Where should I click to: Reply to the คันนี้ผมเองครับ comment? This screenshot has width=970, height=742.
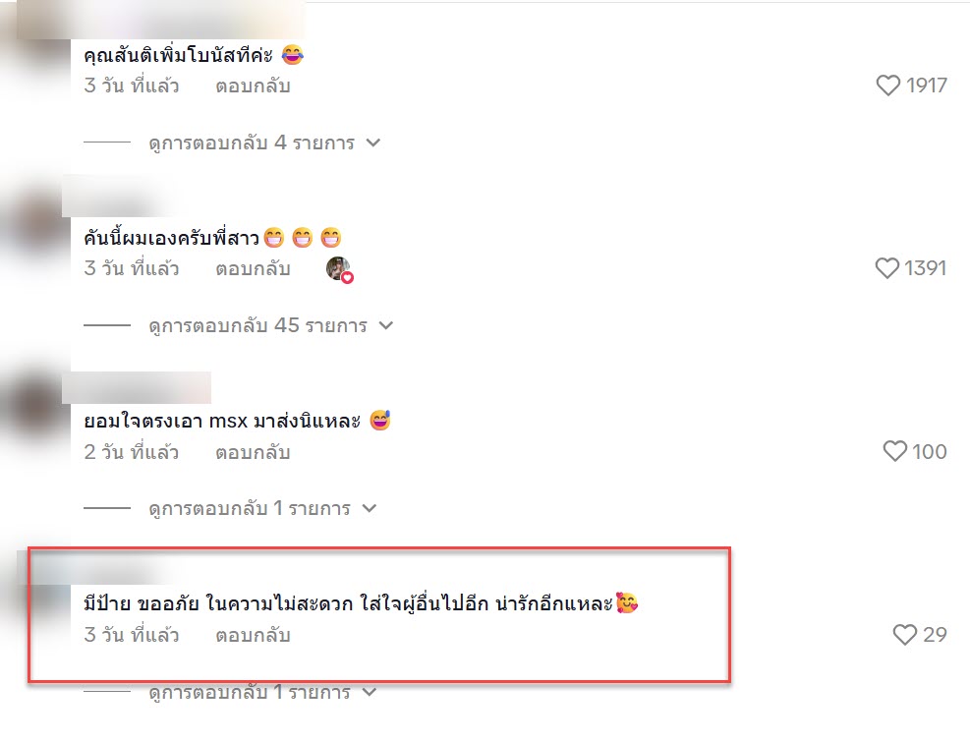pyautogui.click(x=253, y=269)
